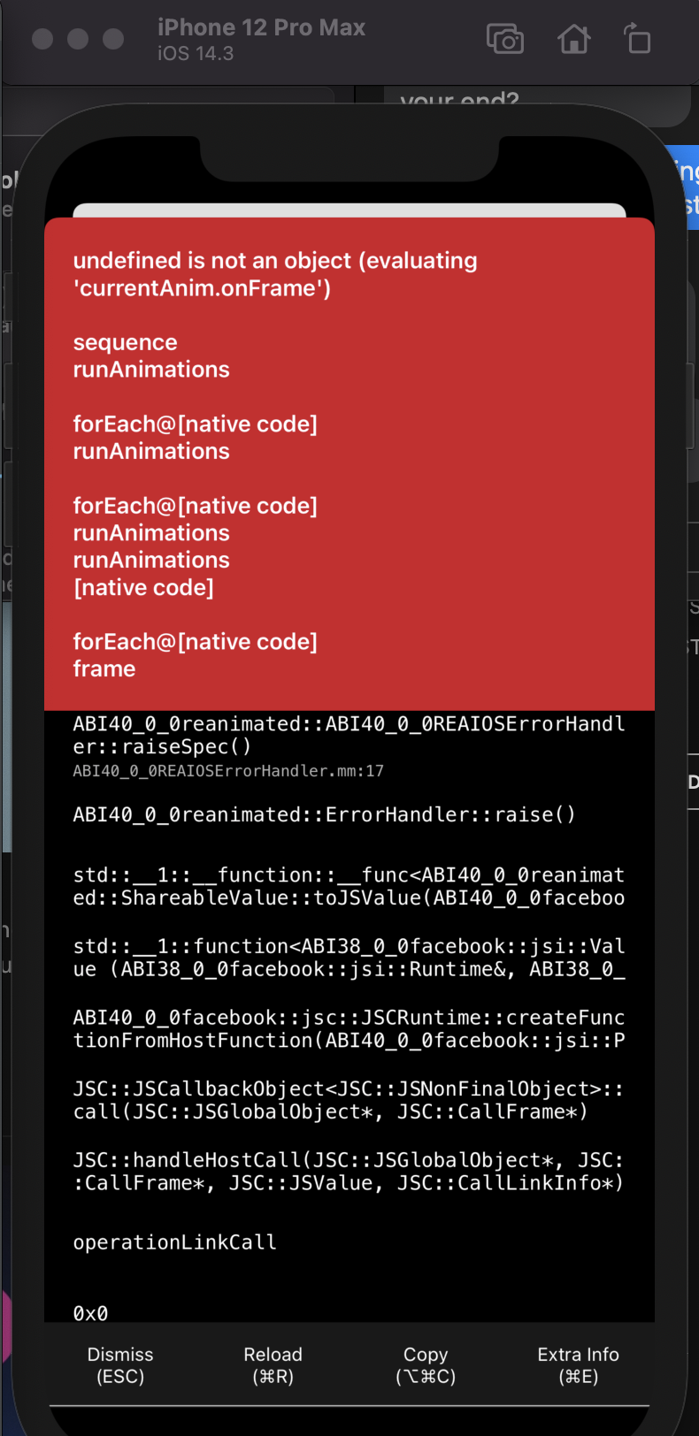
Task: Open the JSCRuntime::createFunctionFromHostFunction frame
Action: [348, 1028]
